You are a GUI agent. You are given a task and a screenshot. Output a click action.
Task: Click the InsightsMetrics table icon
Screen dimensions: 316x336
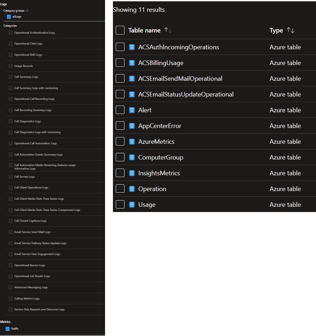coord(132,173)
